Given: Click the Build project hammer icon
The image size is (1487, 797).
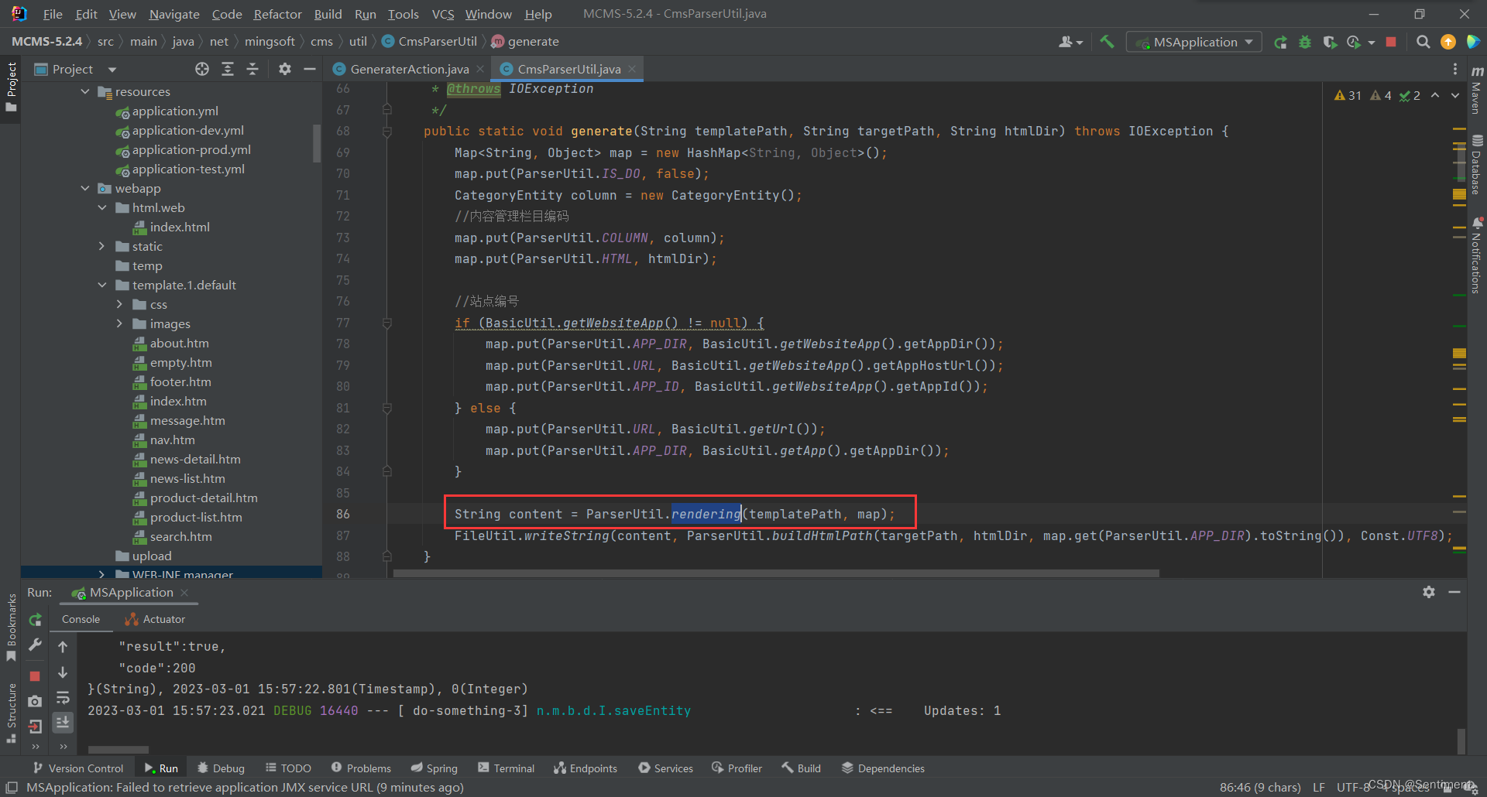Looking at the screenshot, I should click(1107, 42).
